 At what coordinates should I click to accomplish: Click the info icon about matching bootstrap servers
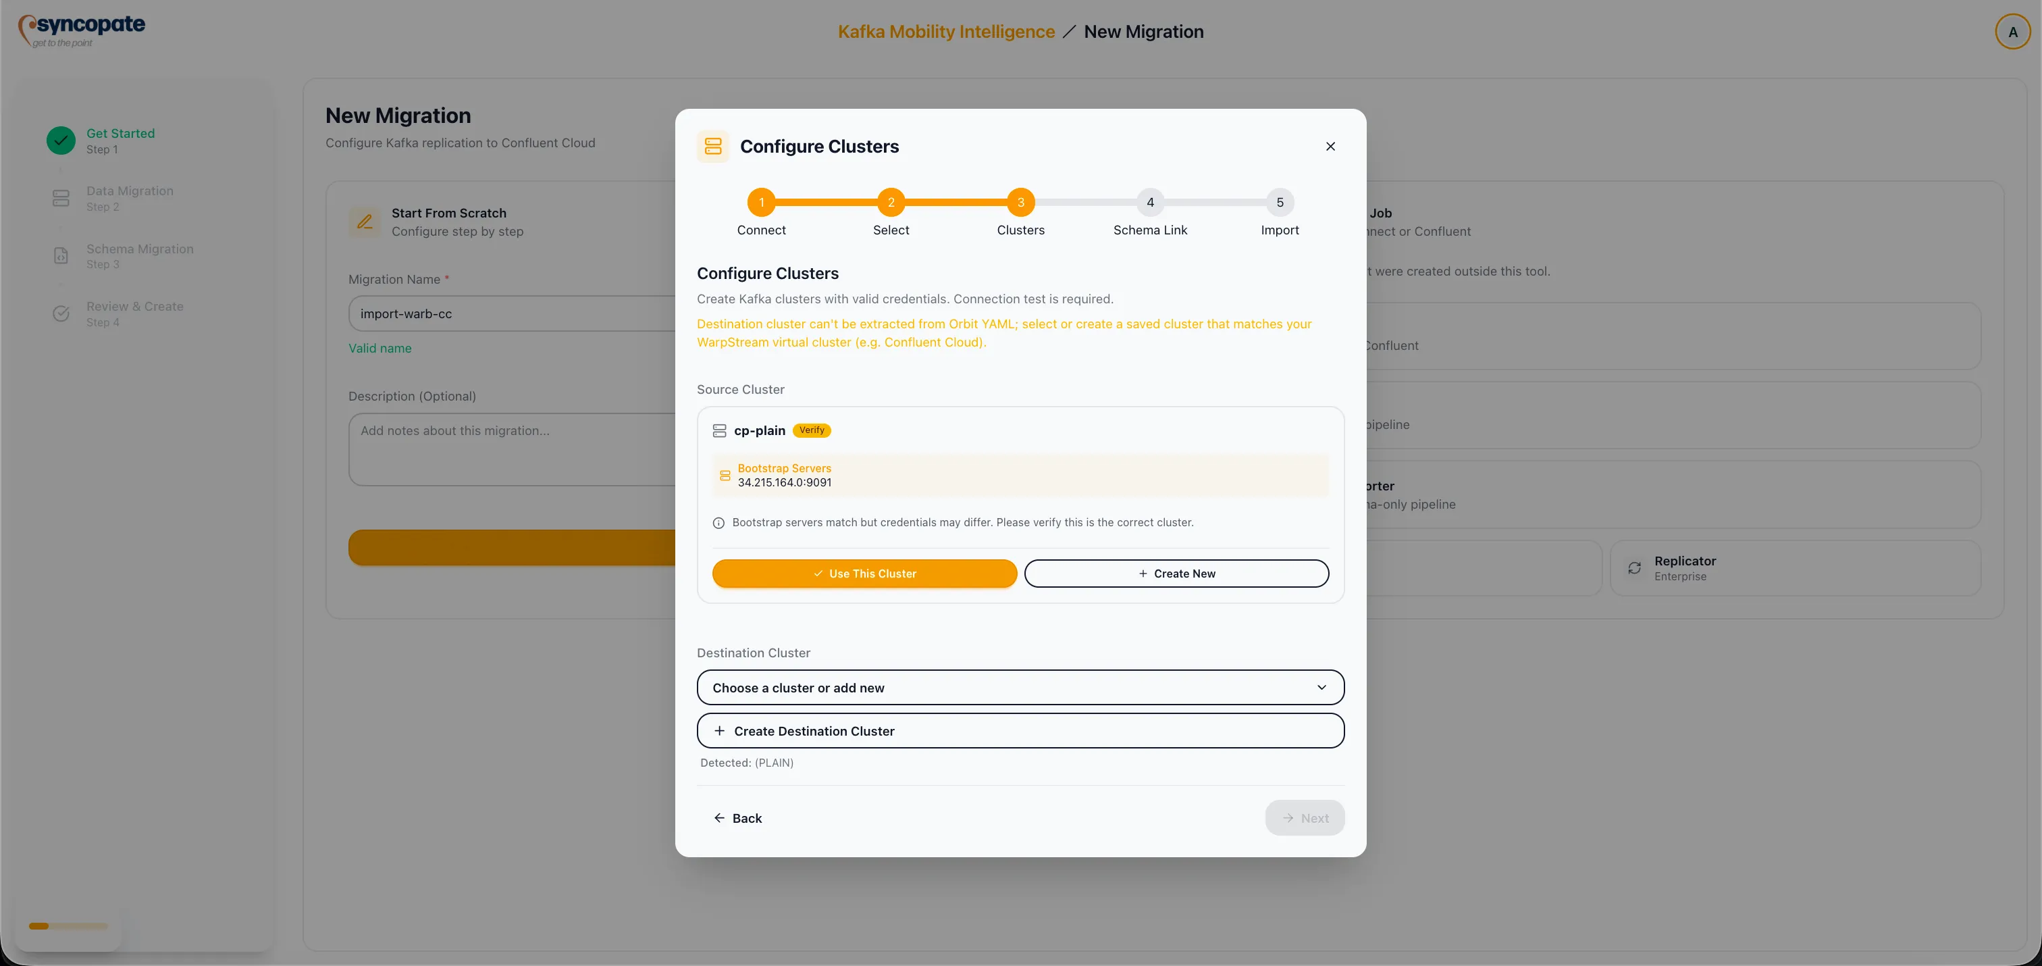tap(718, 523)
